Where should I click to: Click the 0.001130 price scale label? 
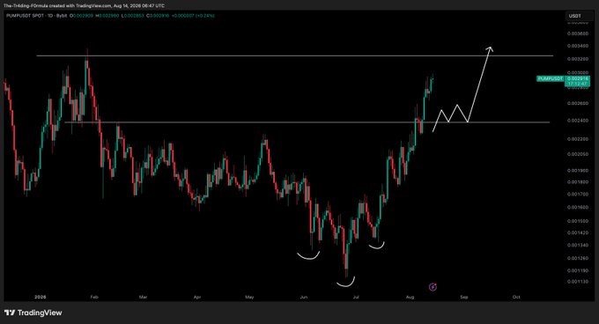578,282
